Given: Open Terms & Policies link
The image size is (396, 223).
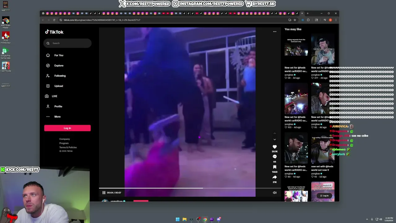Looking at the screenshot, I should [x=68, y=147].
